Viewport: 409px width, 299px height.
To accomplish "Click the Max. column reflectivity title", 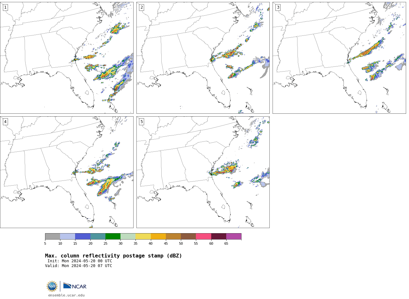I will point(113,256).
